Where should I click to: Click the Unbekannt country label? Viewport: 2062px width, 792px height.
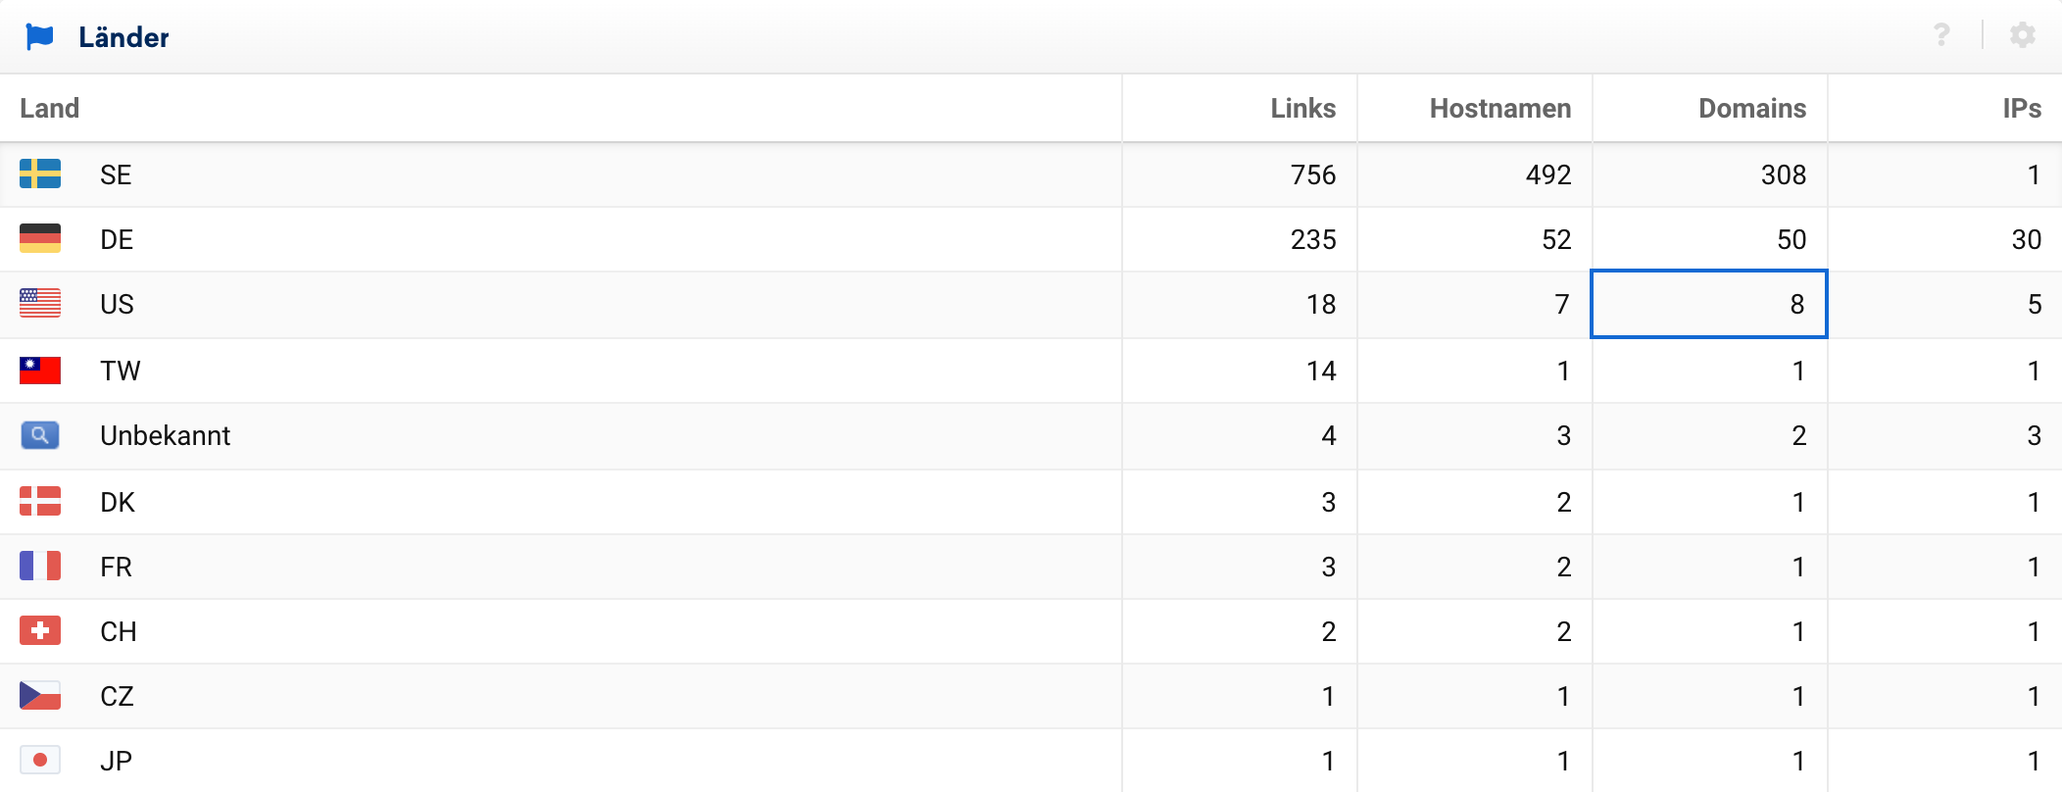165,435
